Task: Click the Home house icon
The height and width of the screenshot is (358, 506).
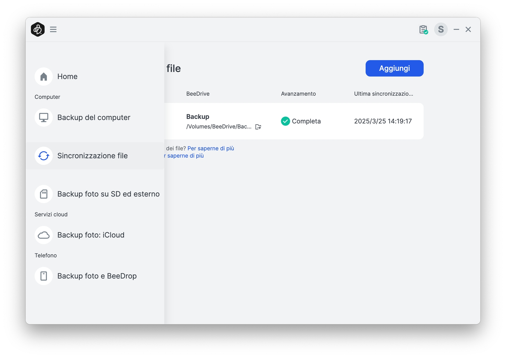Action: coord(44,77)
